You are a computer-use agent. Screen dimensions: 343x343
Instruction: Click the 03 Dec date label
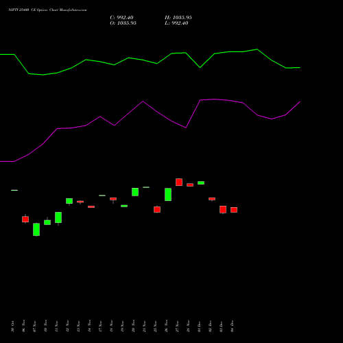(x=221, y=327)
